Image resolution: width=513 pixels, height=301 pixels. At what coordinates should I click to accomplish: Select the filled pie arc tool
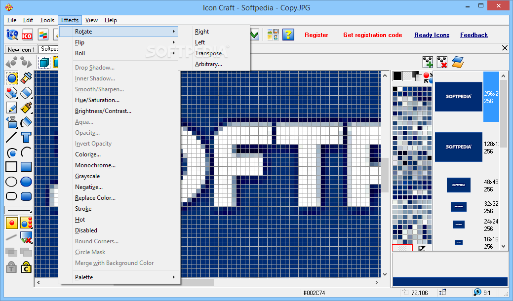click(x=11, y=152)
